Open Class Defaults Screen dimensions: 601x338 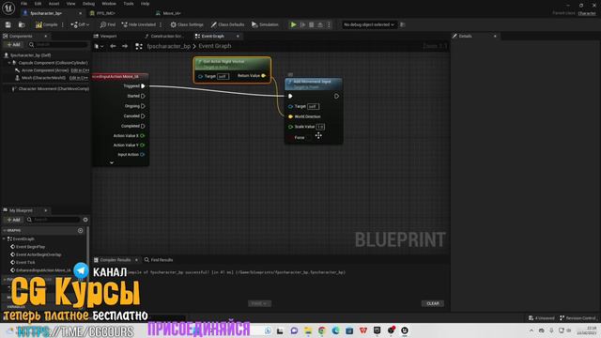point(227,24)
